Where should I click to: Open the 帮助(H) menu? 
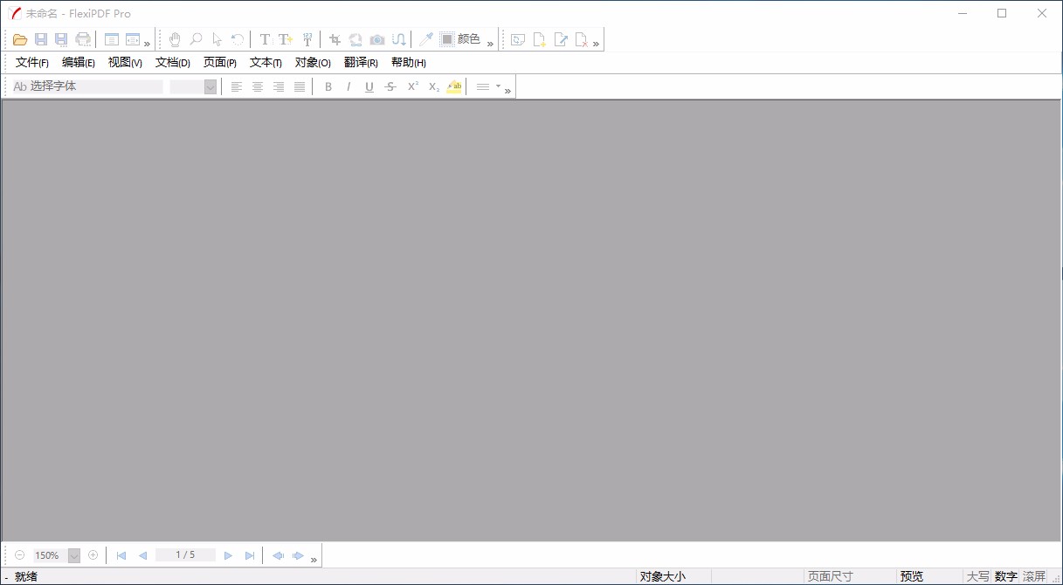pos(409,63)
